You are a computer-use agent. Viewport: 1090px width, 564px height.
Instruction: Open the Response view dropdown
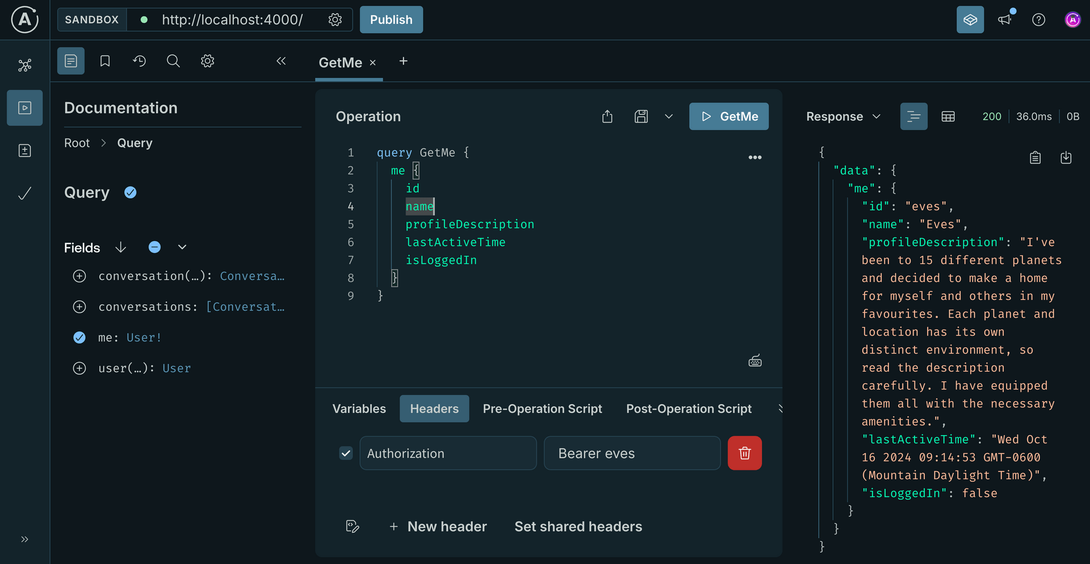pyautogui.click(x=877, y=116)
